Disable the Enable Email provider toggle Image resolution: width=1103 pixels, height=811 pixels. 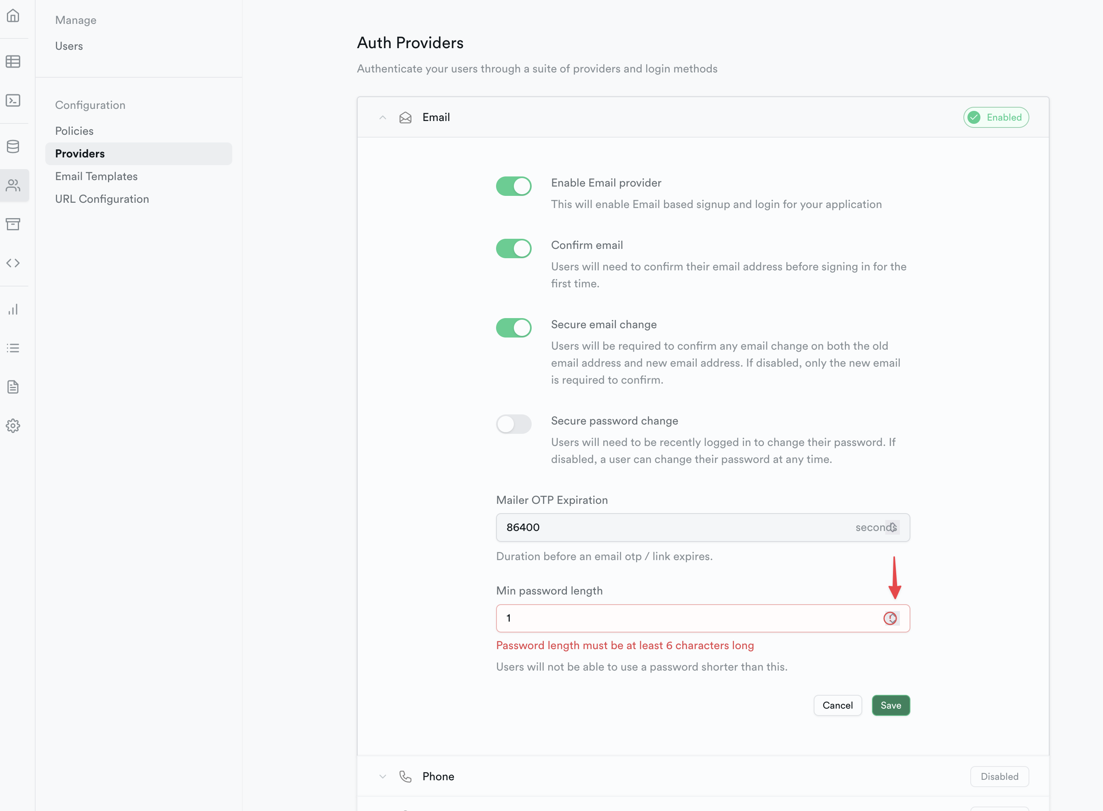[x=513, y=186]
